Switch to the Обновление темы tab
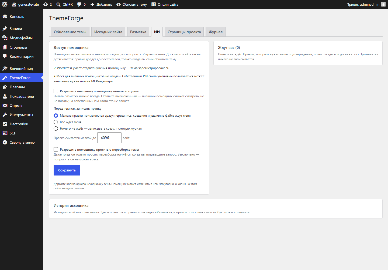Image resolution: width=388 pixels, height=270 pixels. [x=70, y=32]
